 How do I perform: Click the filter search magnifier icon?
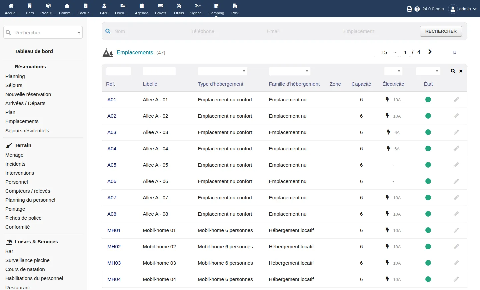coord(453,71)
